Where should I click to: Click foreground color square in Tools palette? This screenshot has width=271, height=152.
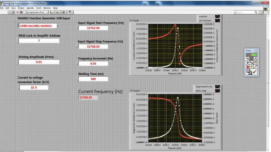click(248, 71)
